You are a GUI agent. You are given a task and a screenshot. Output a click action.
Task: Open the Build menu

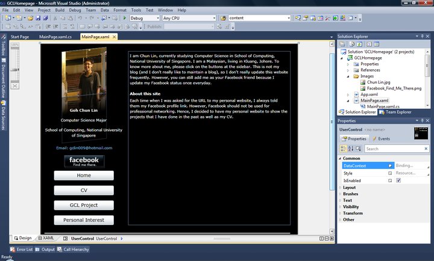click(60, 10)
